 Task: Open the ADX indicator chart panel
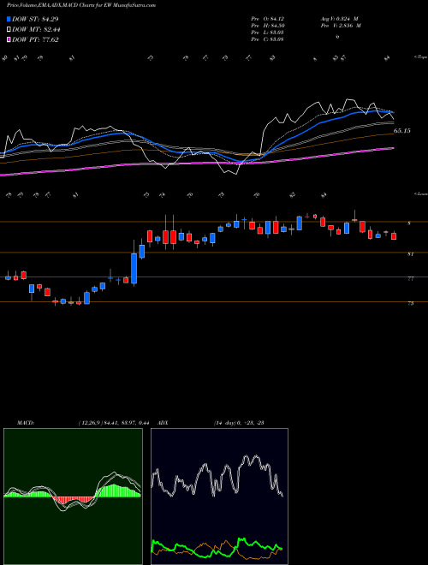[x=219, y=497]
